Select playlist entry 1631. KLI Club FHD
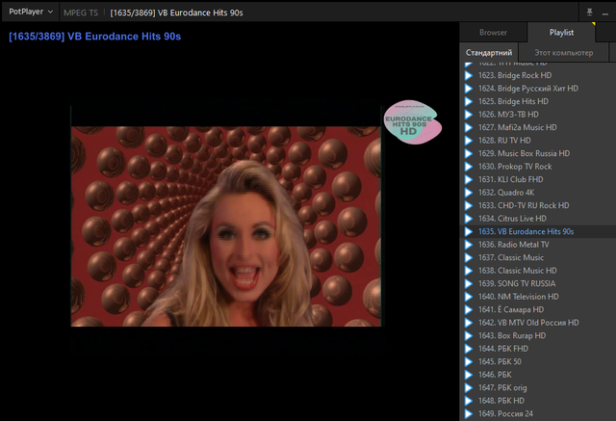Viewport: 616px width, 421px height. point(538,179)
